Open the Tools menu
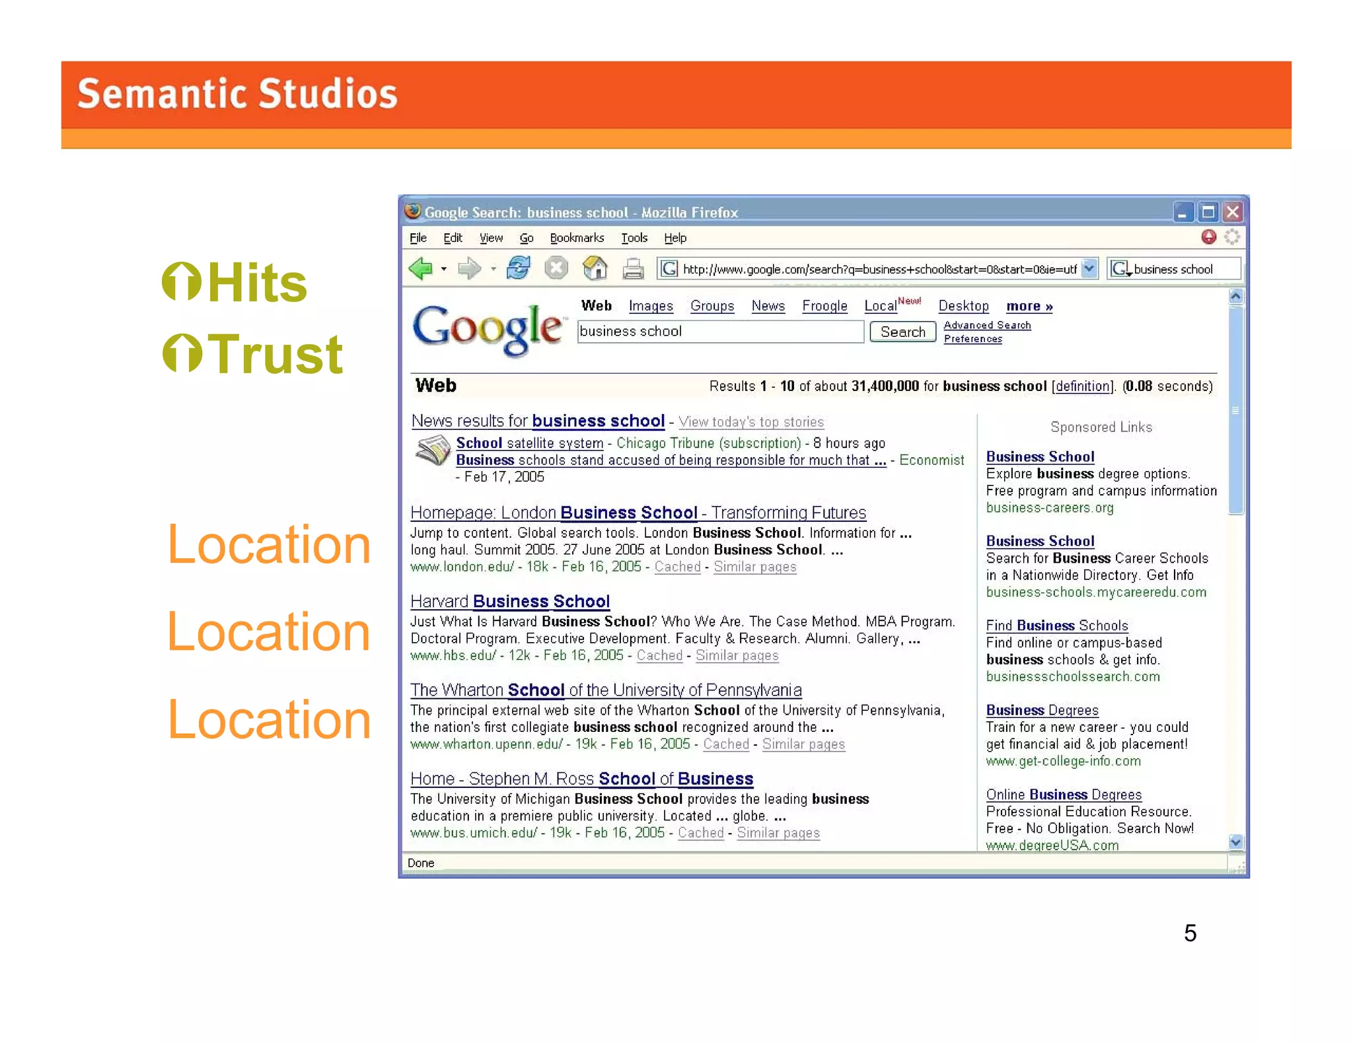The height and width of the screenshot is (1045, 1353). 634,238
